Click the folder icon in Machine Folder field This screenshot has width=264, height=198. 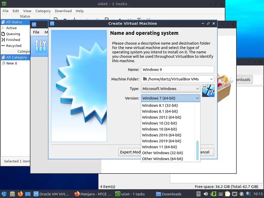click(x=145, y=79)
